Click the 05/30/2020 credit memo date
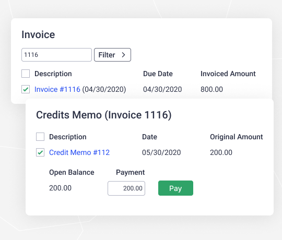Viewport: 282px width, 240px height. (x=161, y=152)
